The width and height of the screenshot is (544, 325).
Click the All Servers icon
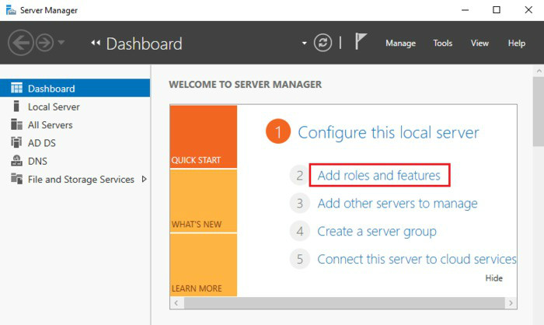[x=16, y=124]
